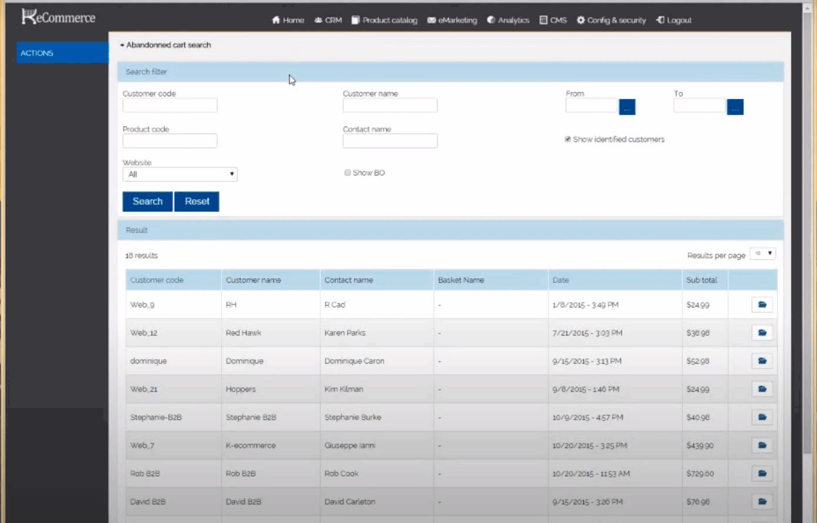The image size is (817, 523).
Task: Open the Results per page dropdown
Action: pyautogui.click(x=763, y=254)
